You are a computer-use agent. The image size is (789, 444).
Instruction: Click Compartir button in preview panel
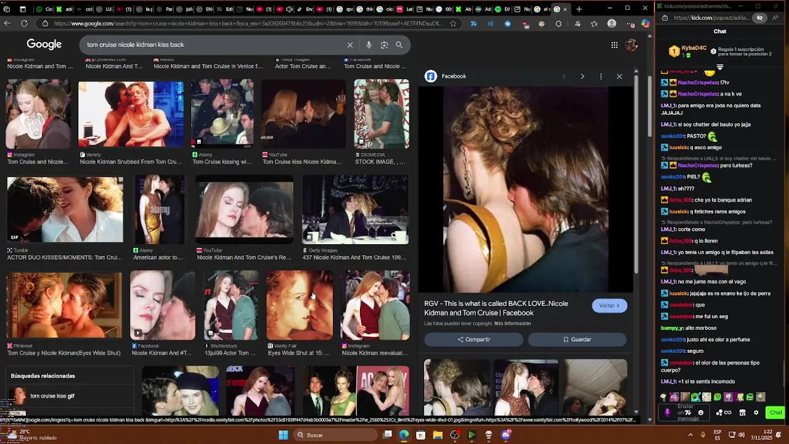point(473,340)
